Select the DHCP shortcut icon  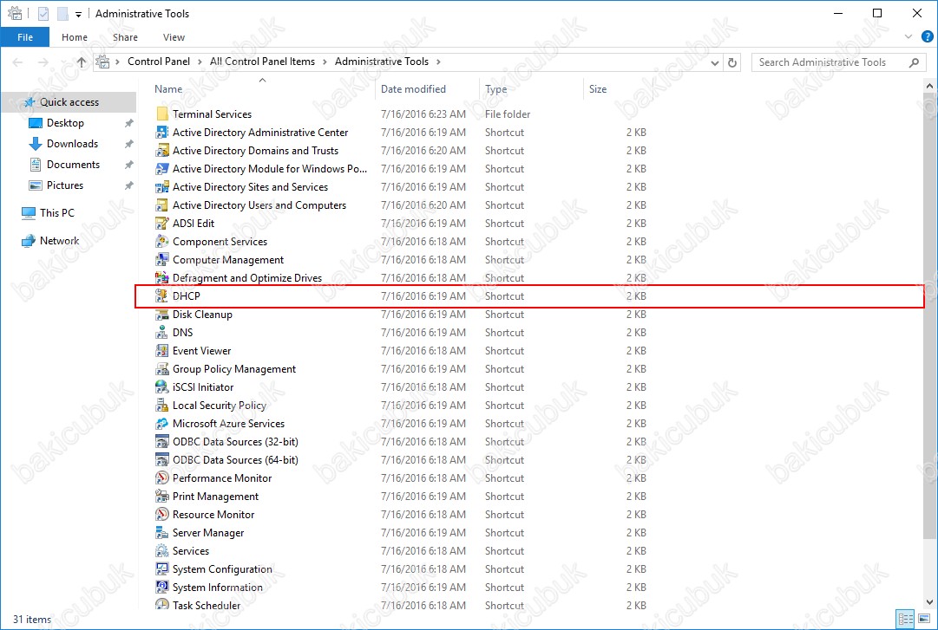tap(161, 296)
